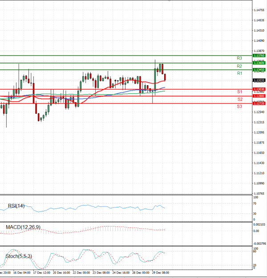
Task: Click the 1.13760 green price tag
Action: point(259,56)
